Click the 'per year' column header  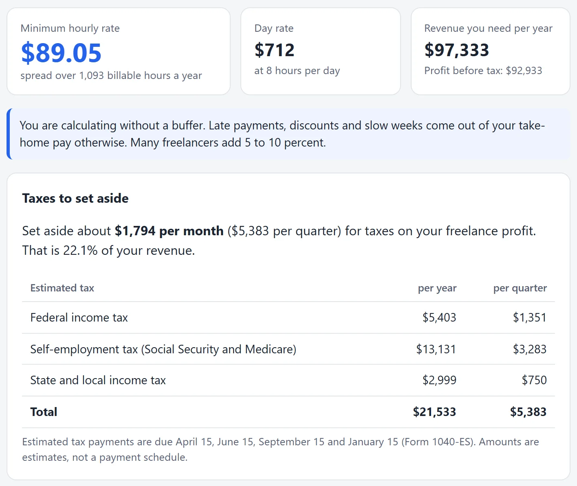pyautogui.click(x=437, y=288)
